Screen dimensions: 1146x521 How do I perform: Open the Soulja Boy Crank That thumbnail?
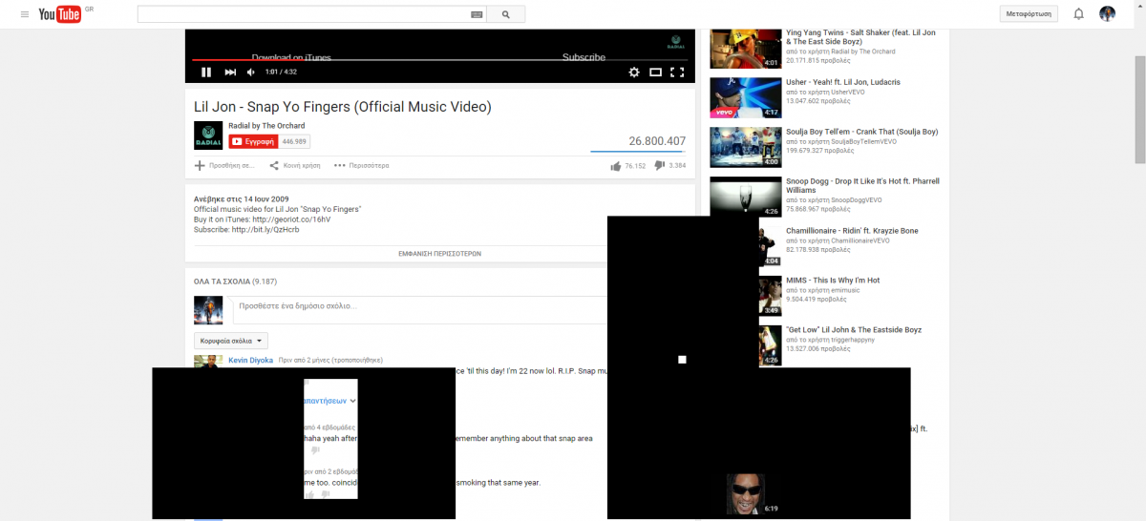tap(745, 147)
